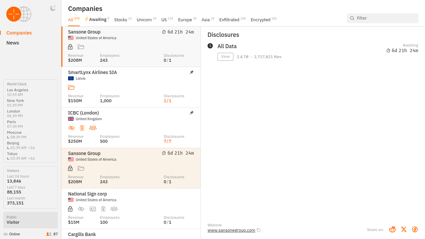Click the $250M revenue of ICBC
This screenshot has width=425, height=239.
point(75,141)
